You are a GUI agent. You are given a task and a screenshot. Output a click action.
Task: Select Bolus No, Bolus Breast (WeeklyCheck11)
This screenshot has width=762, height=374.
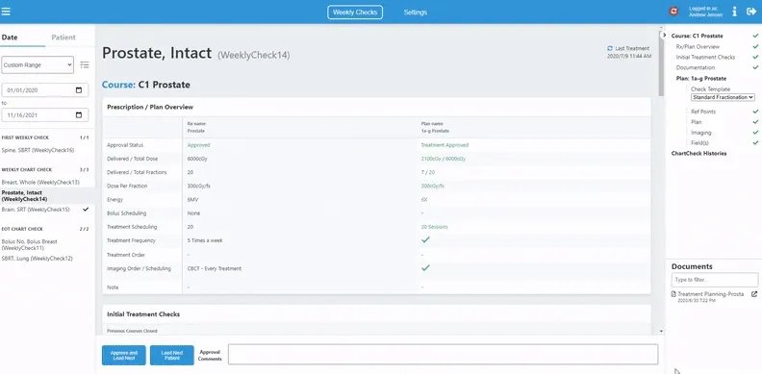[30, 244]
